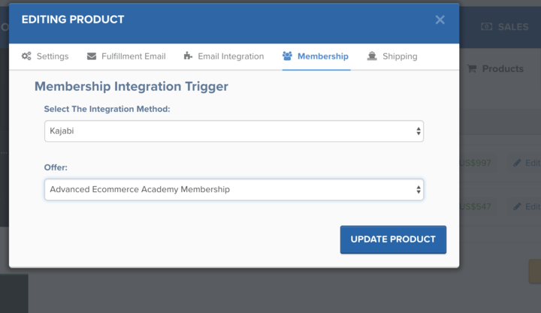
Task: Click the Fulfillment Email envelope icon
Action: (x=92, y=56)
